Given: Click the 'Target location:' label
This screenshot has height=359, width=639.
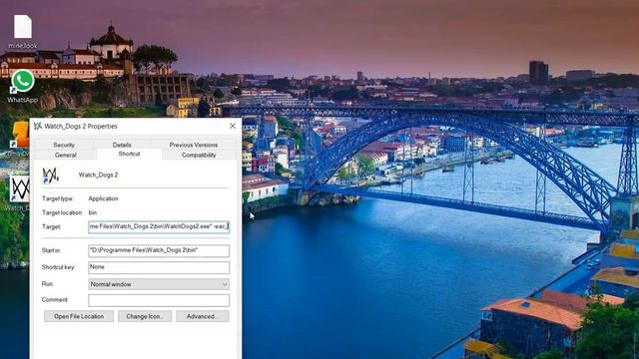Looking at the screenshot, I should point(62,212).
